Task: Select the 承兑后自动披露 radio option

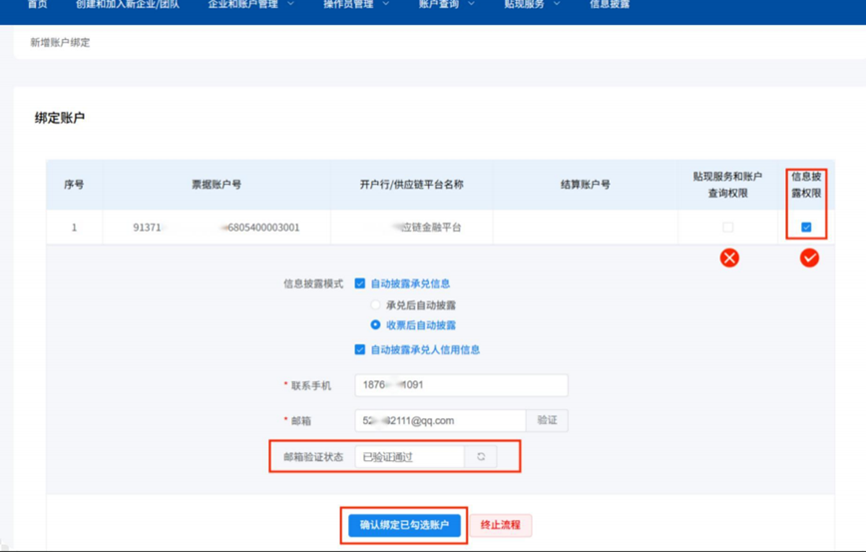Action: point(376,304)
